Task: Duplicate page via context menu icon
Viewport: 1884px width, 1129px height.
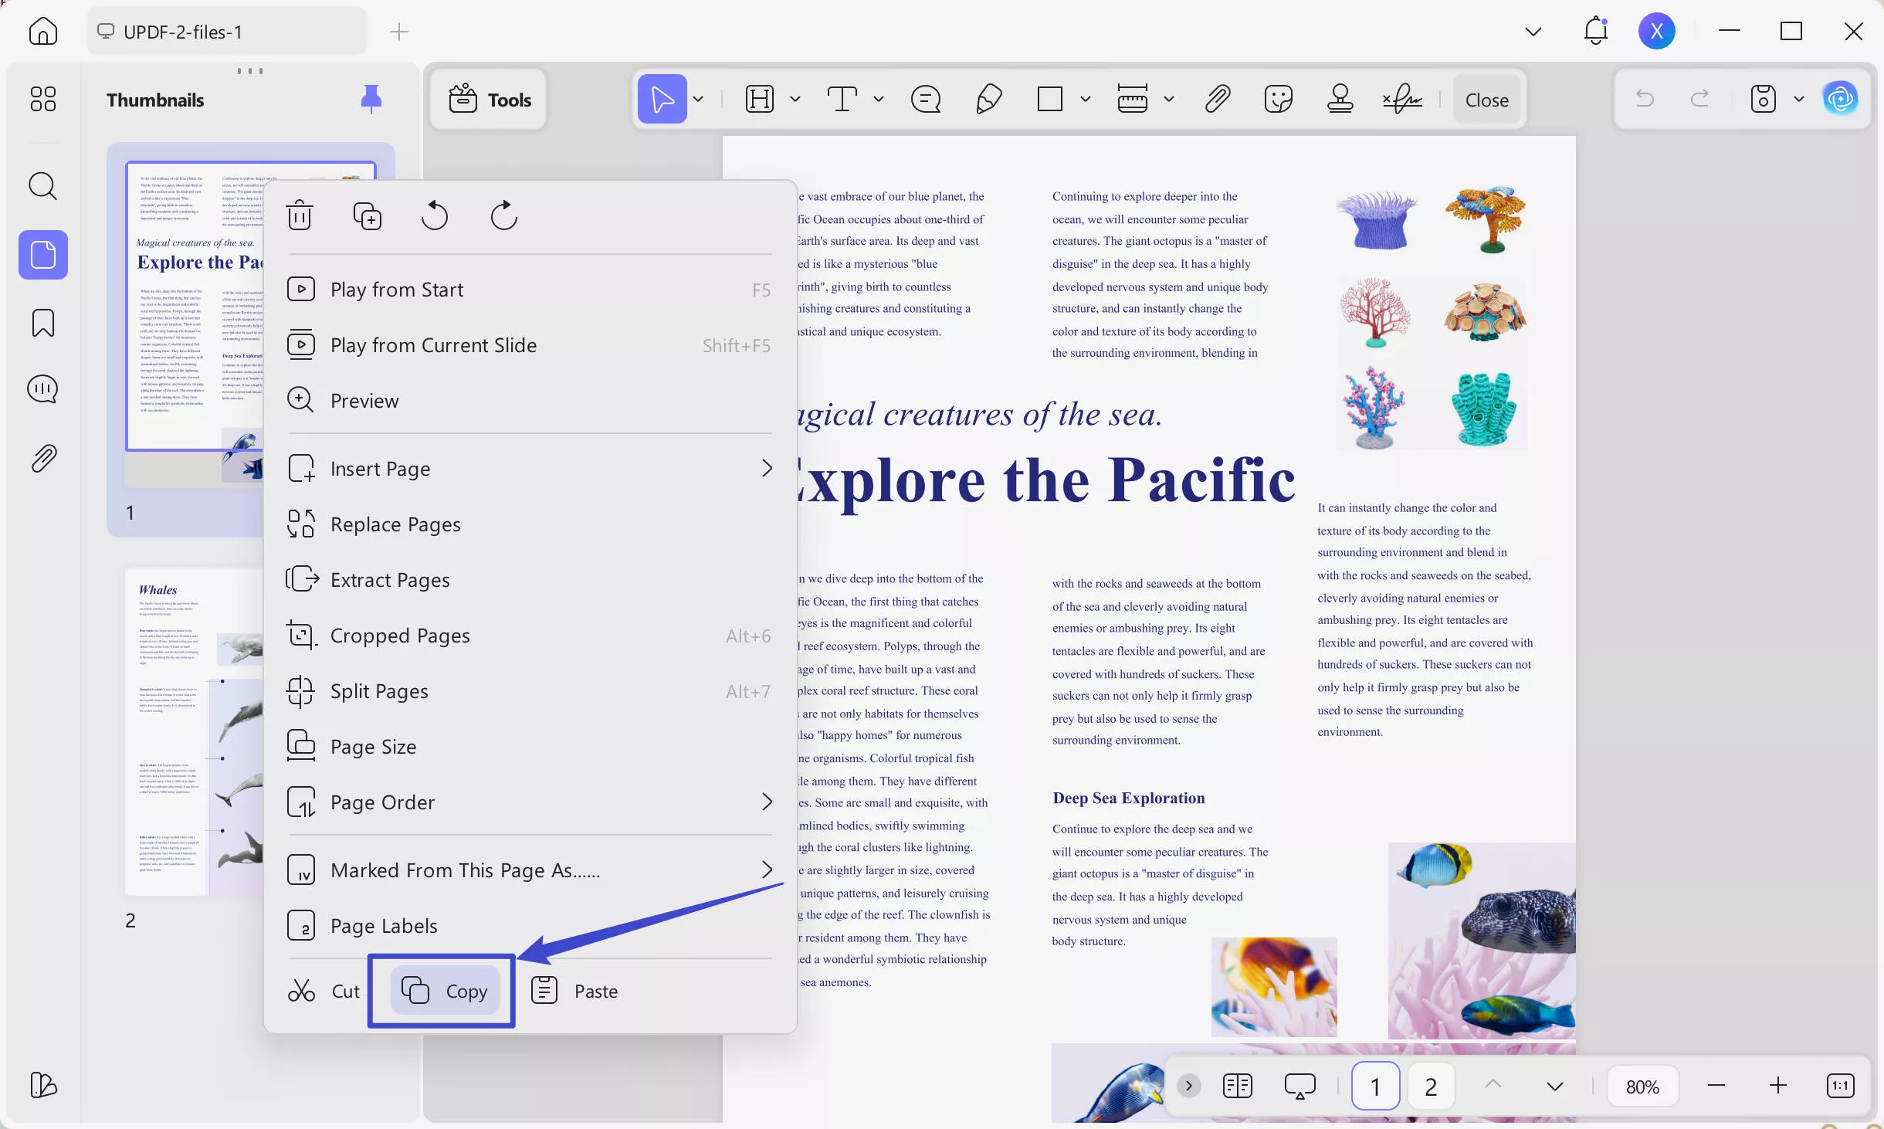Action: [x=368, y=215]
